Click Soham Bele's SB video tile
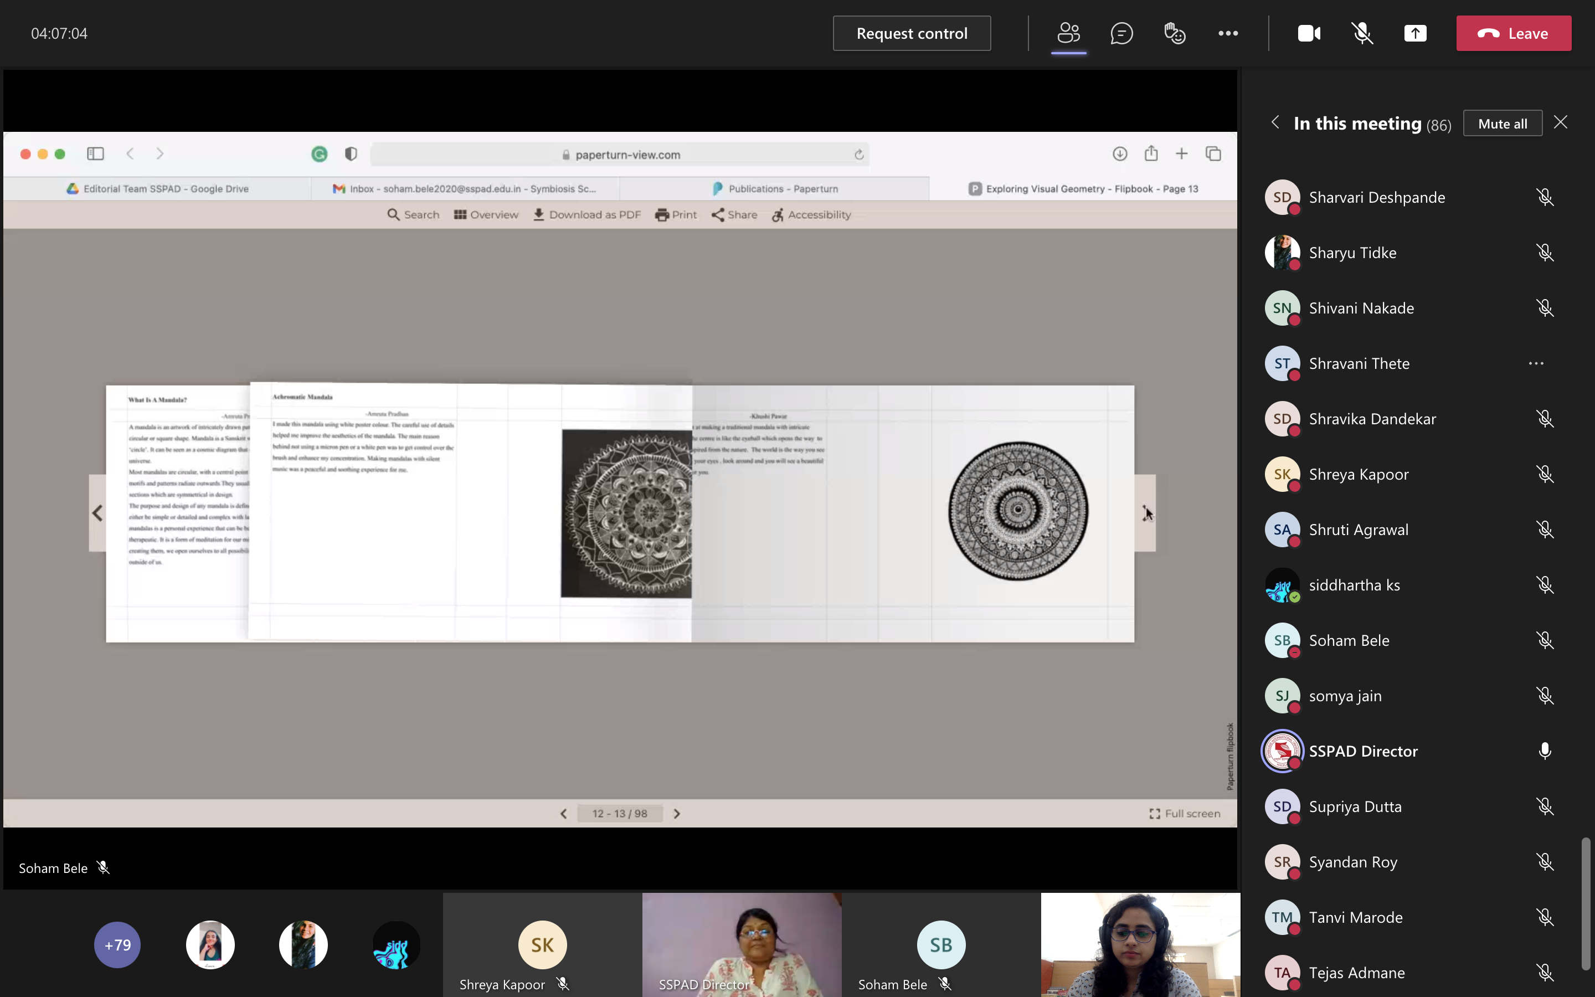Screen dimensions: 1595x997 click(x=941, y=944)
